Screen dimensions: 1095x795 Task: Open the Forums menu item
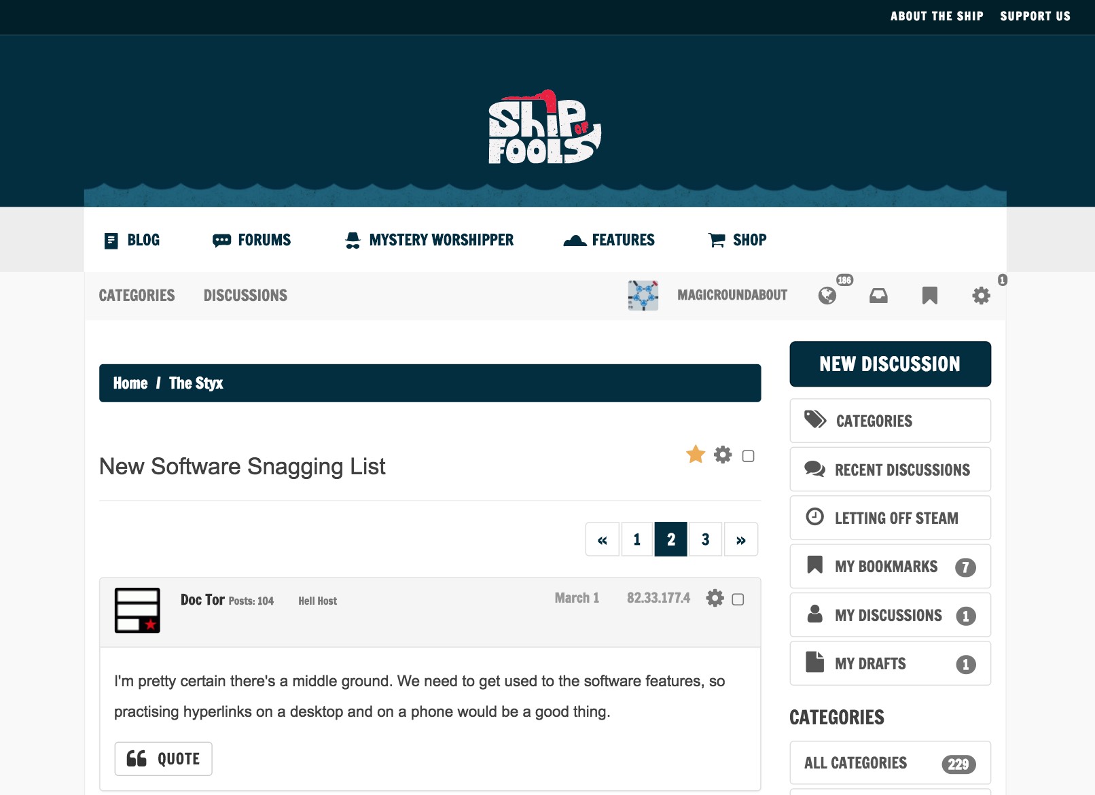tap(264, 239)
